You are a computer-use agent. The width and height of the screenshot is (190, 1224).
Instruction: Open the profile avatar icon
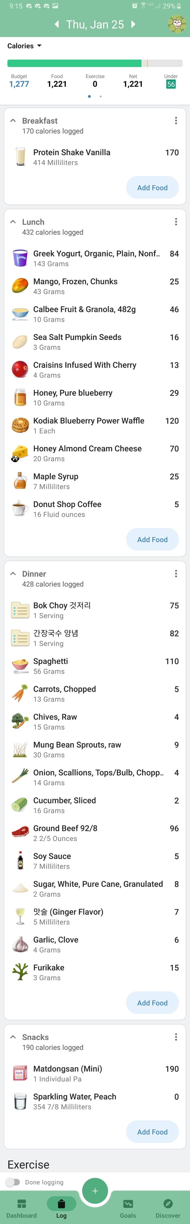[x=177, y=24]
